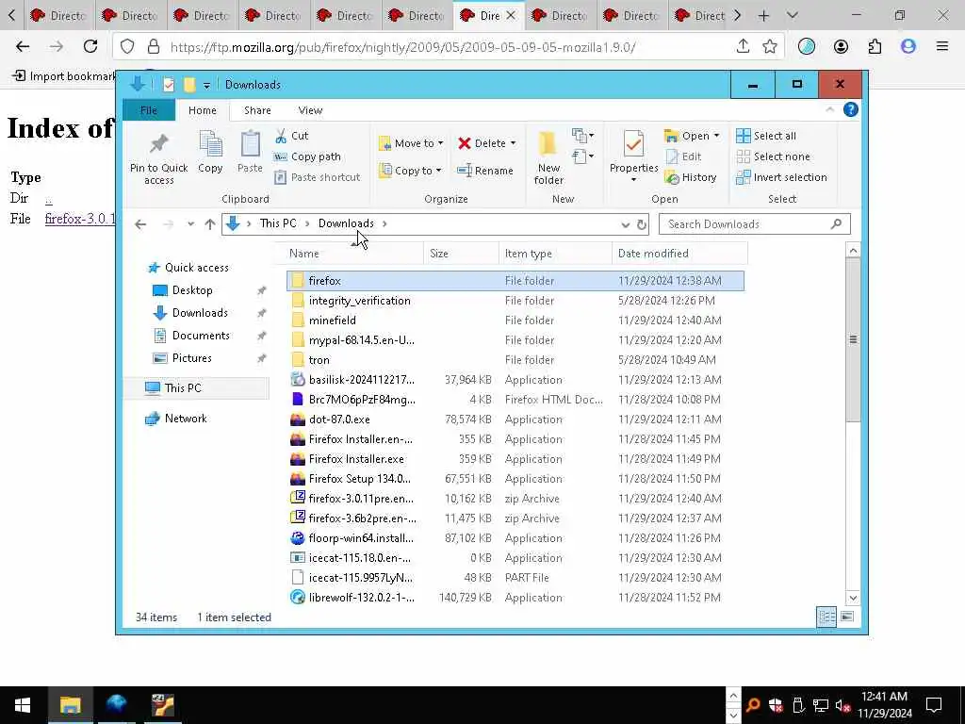The image size is (965, 724).
Task: Select the tron folder
Action: coord(319,360)
